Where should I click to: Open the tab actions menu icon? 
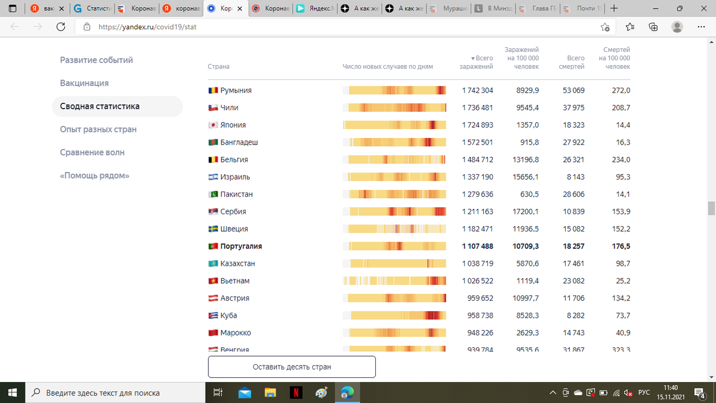pyautogui.click(x=13, y=9)
